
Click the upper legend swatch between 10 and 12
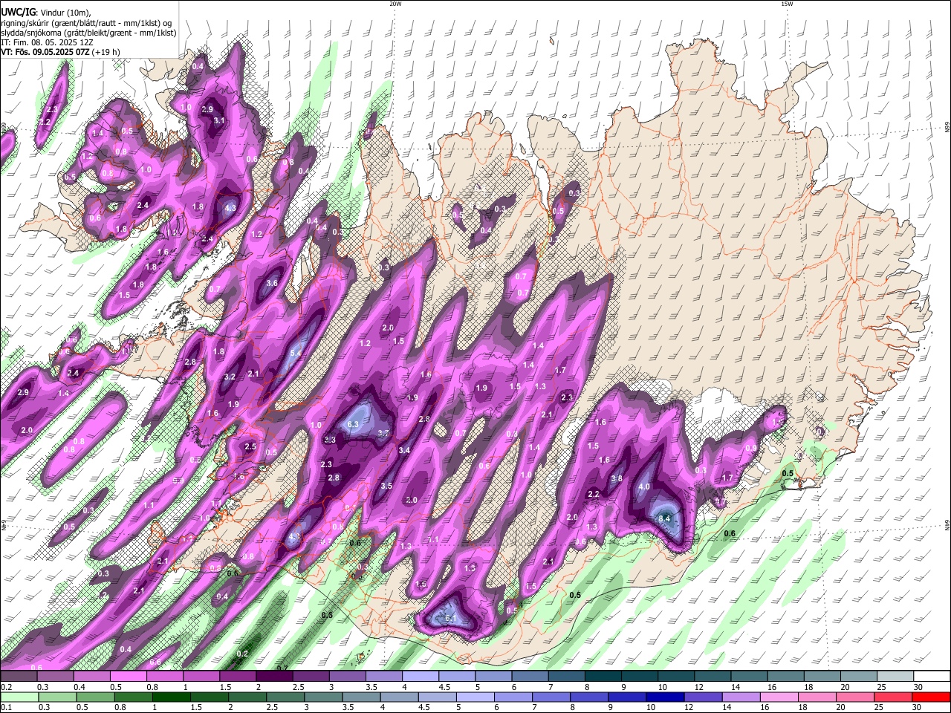point(676,677)
